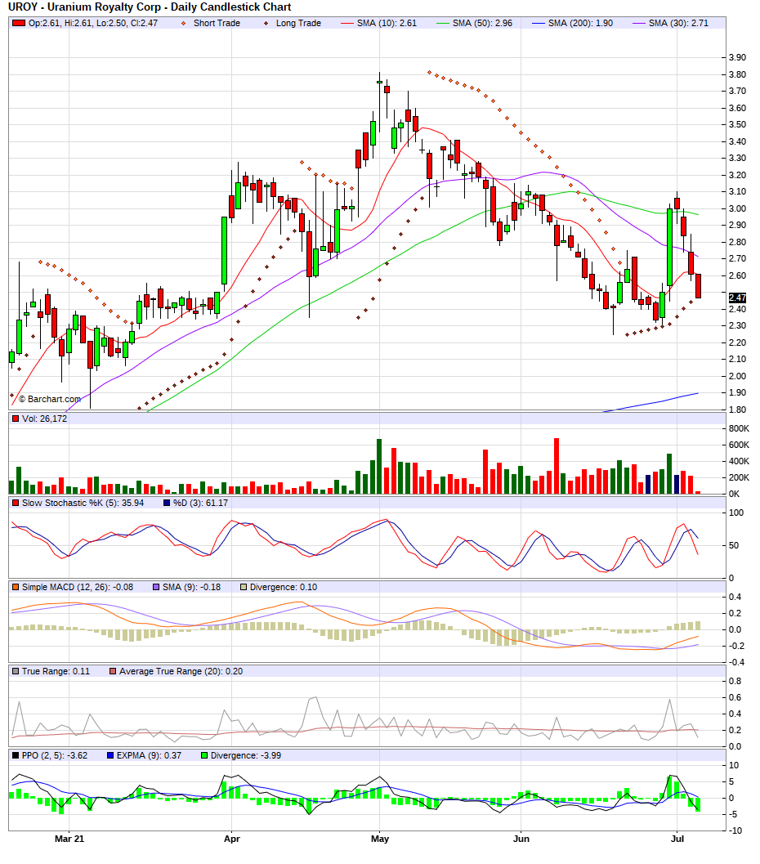The height and width of the screenshot is (864, 760).
Task: Click the 0.8 True Range axis label
Action: point(735,682)
